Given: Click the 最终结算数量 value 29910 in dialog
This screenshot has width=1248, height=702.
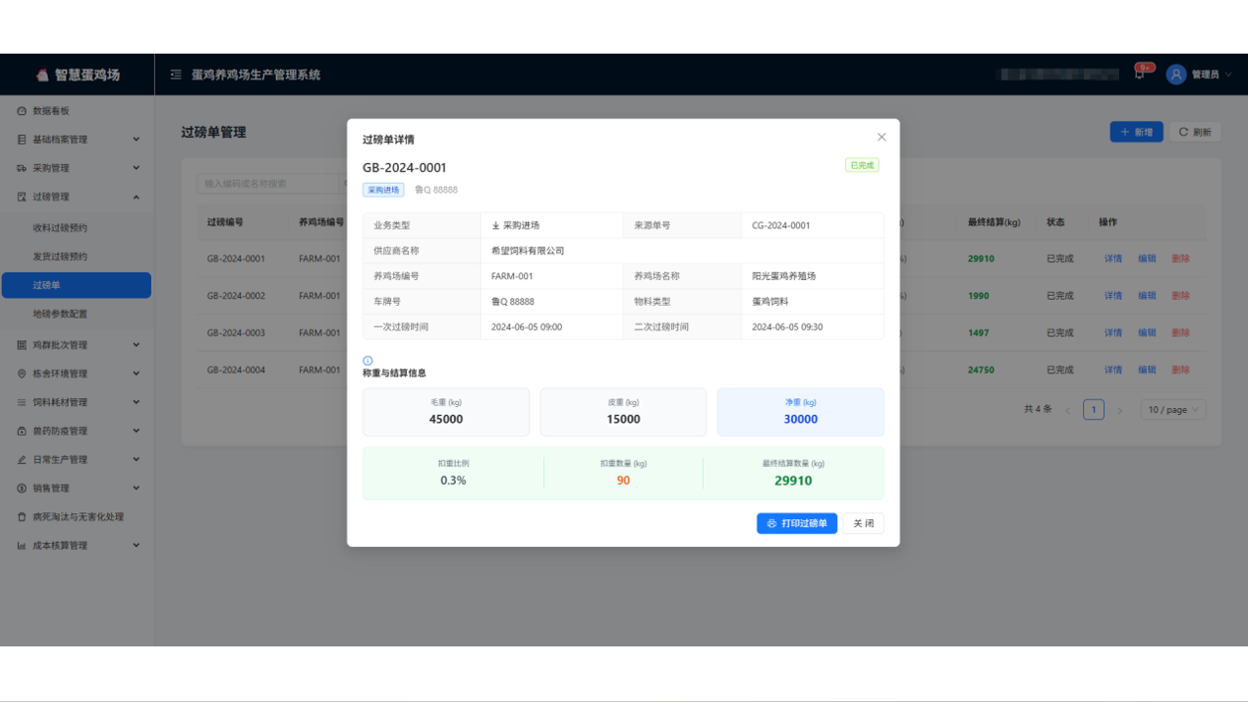Looking at the screenshot, I should click(793, 481).
